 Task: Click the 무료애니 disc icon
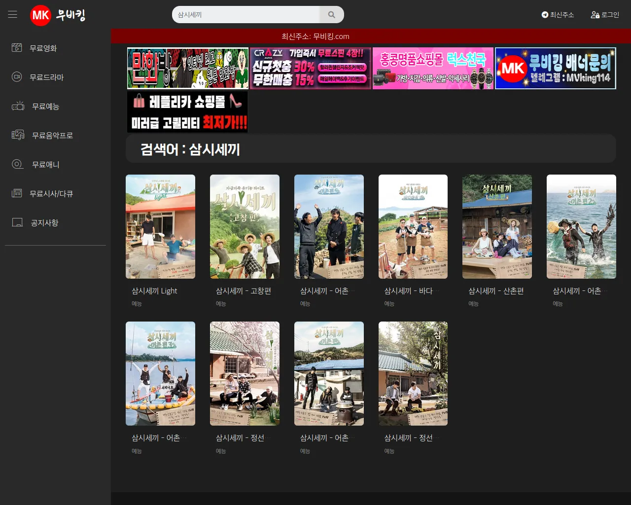pos(17,164)
